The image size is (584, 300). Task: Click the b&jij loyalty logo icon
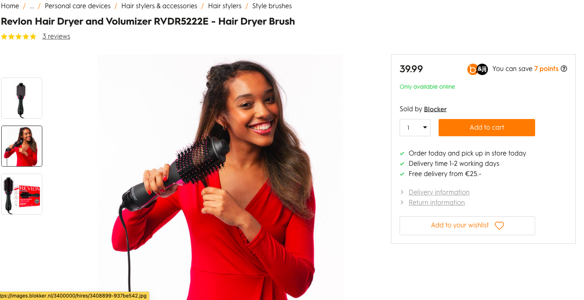[x=477, y=69]
